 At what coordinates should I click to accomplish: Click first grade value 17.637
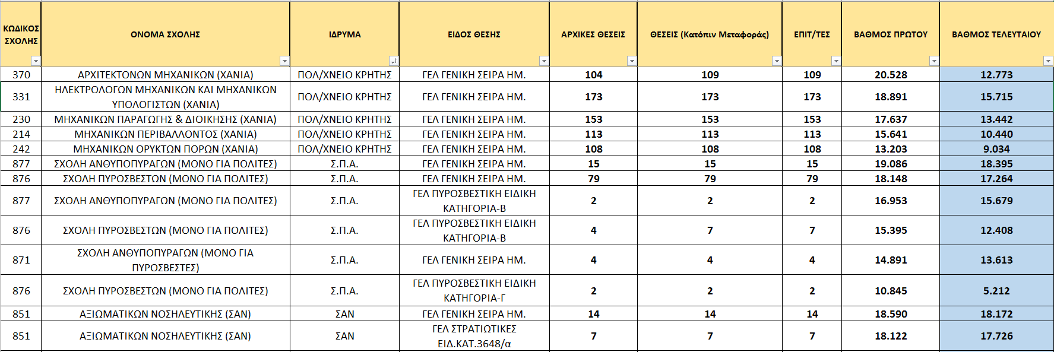coord(891,119)
